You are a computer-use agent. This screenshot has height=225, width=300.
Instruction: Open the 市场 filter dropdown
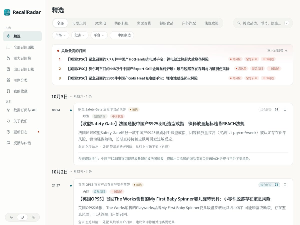60,35
